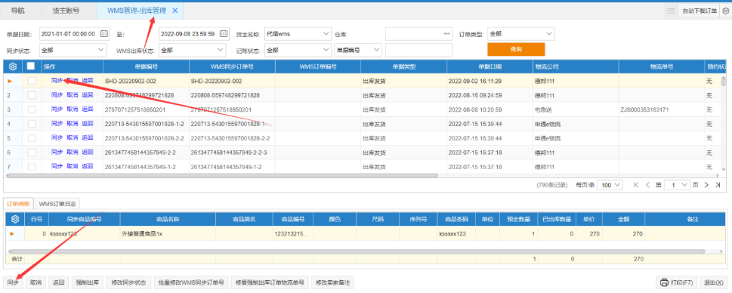Open column settings gear in order table

(x=13, y=66)
